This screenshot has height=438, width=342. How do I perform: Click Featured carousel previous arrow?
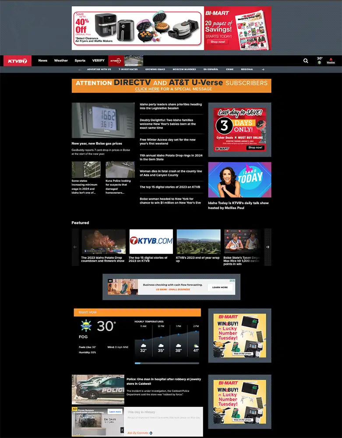(x=75, y=247)
